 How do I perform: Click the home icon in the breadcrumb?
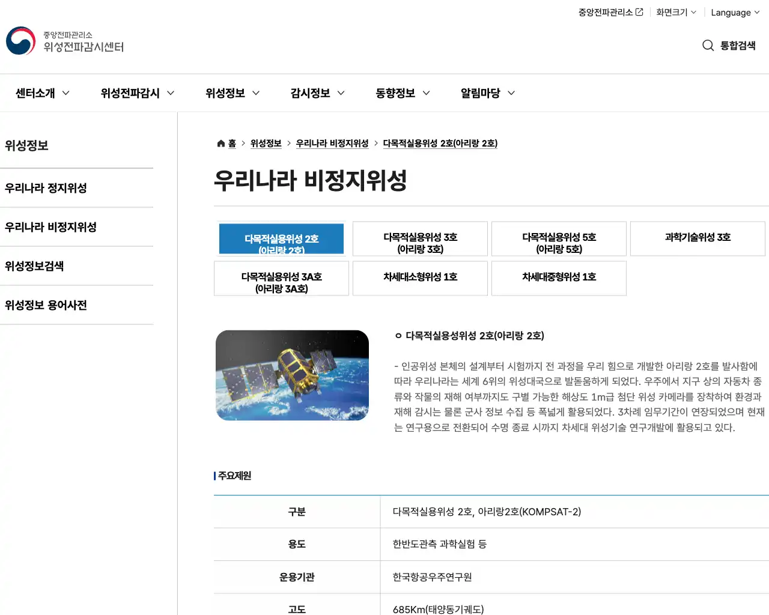click(220, 143)
